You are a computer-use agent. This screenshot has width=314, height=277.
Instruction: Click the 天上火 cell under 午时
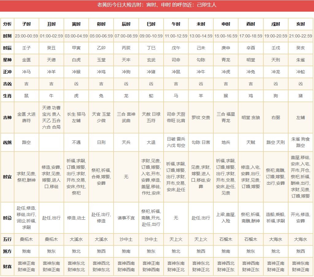(176, 239)
